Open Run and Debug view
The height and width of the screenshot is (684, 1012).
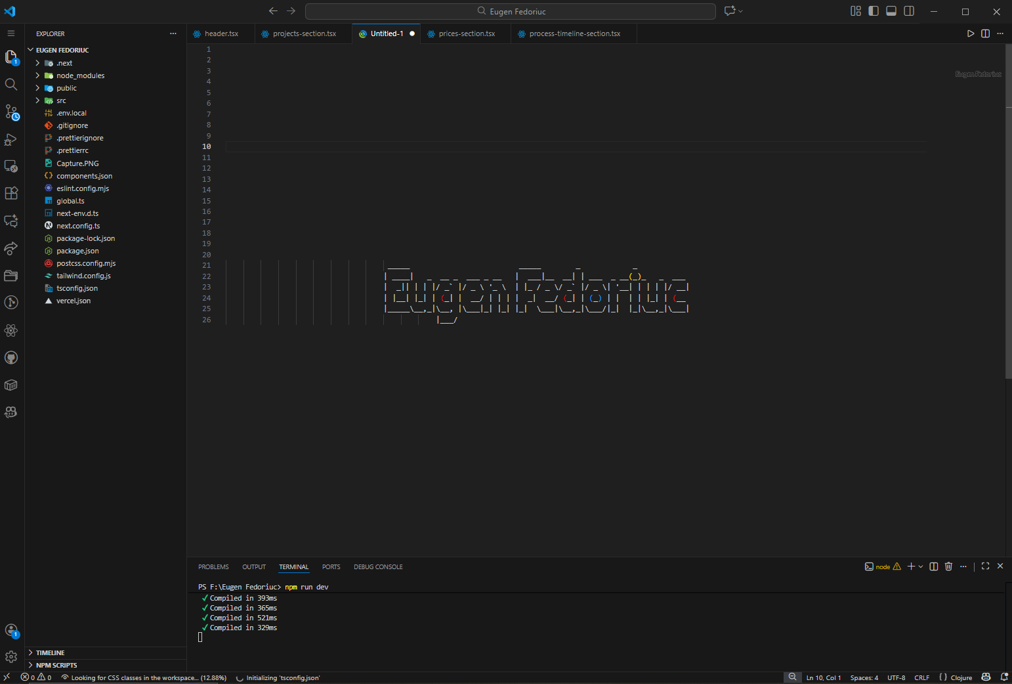11,140
